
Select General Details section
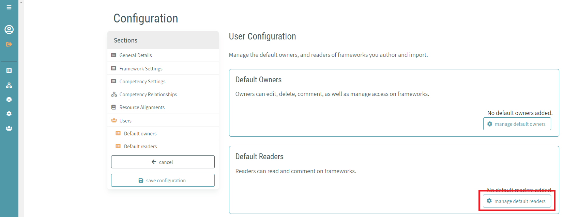[x=163, y=55]
